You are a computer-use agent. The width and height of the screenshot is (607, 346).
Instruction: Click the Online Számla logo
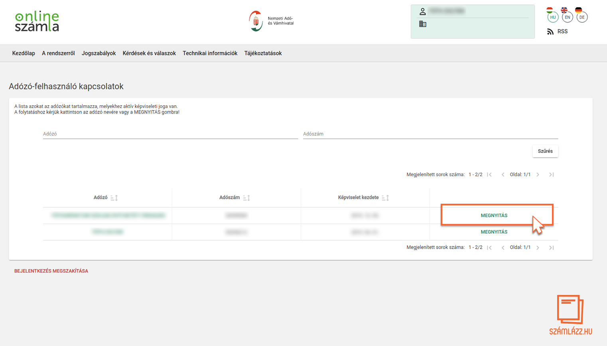click(x=37, y=22)
